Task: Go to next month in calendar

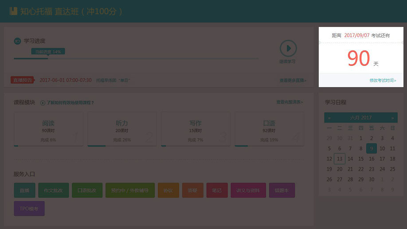Action: pos(392,118)
